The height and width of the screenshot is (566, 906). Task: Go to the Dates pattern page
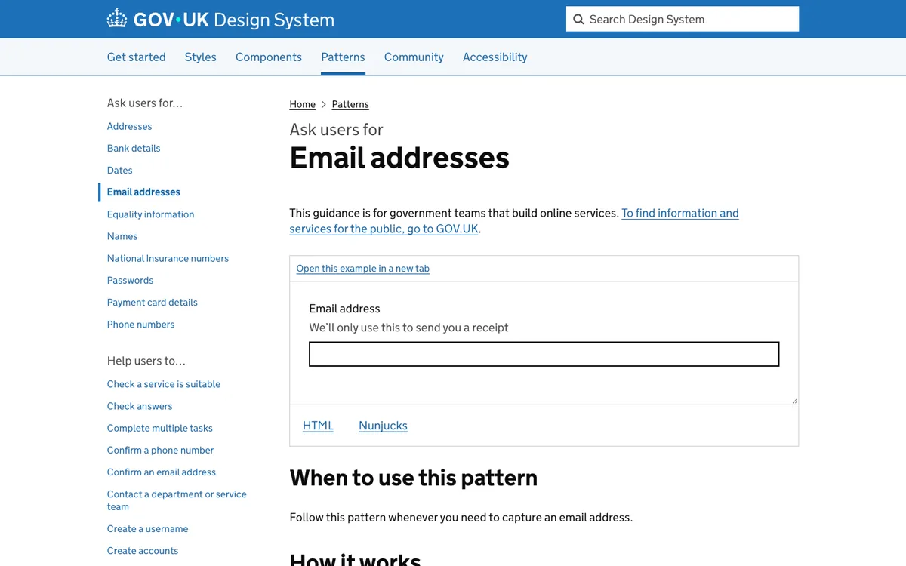(x=120, y=171)
